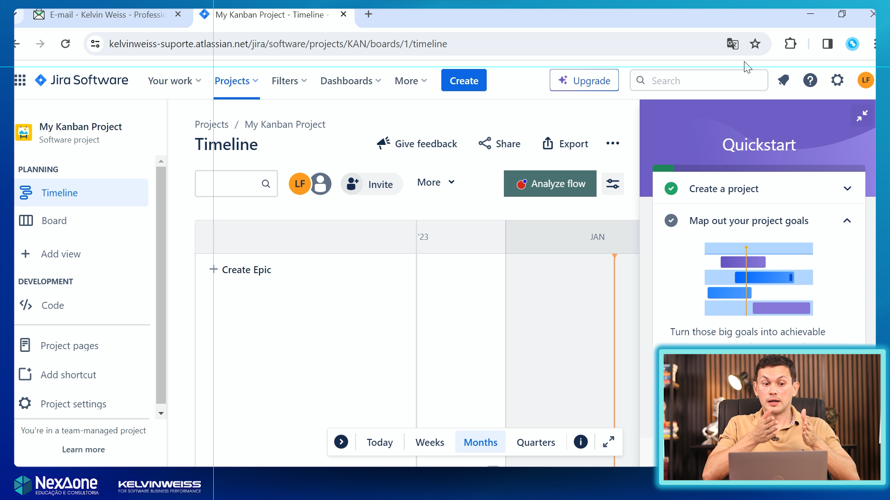Click the Share button
The height and width of the screenshot is (500, 890).
click(499, 144)
